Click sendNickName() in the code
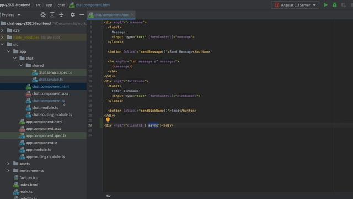The image size is (353, 199). [x=154, y=111]
